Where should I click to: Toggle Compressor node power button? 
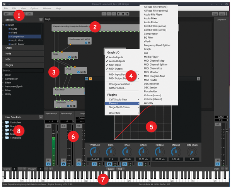point(68,106)
